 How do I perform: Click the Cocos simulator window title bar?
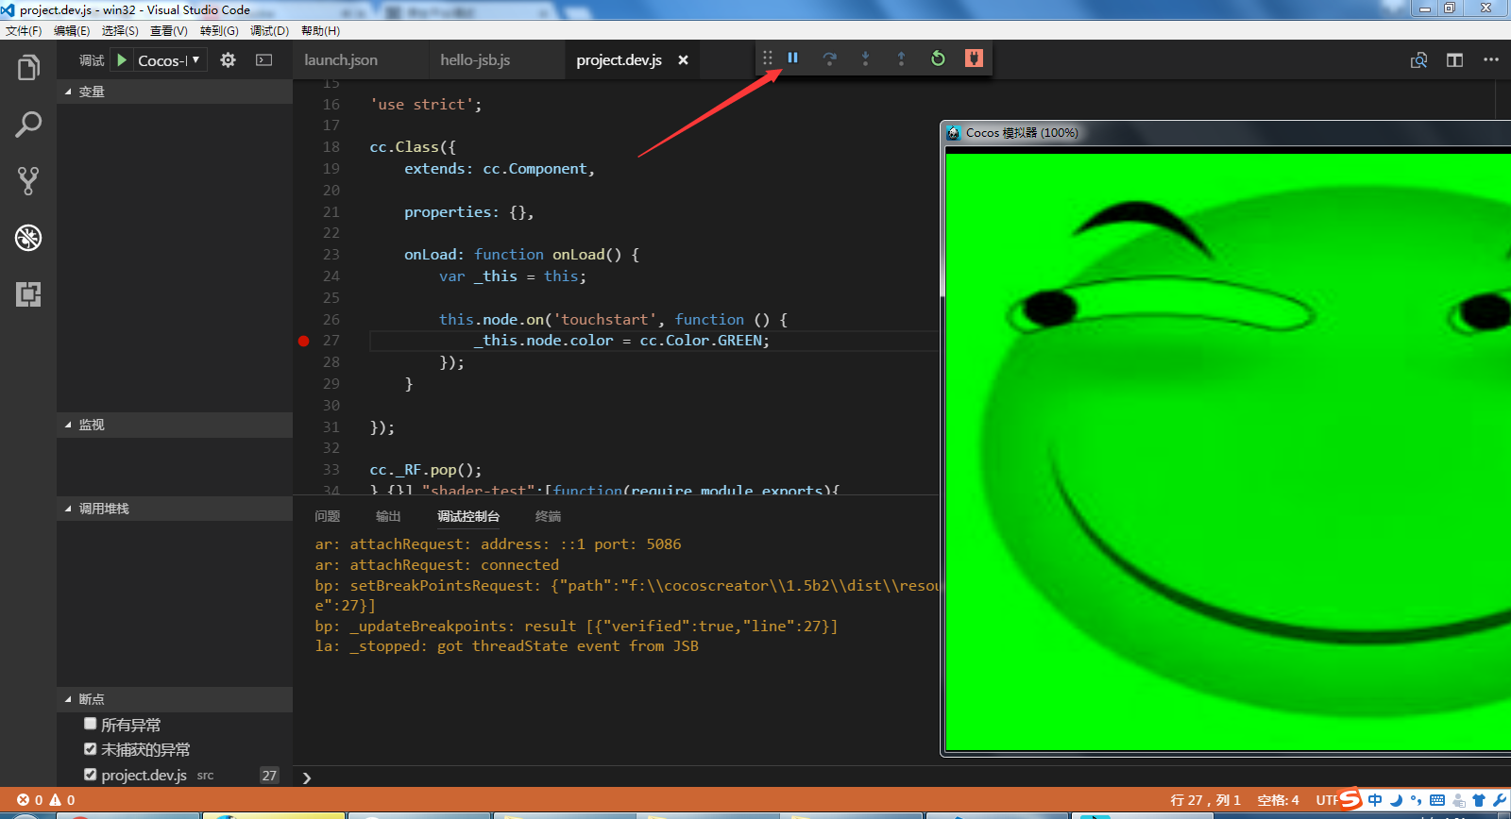pos(1226,133)
